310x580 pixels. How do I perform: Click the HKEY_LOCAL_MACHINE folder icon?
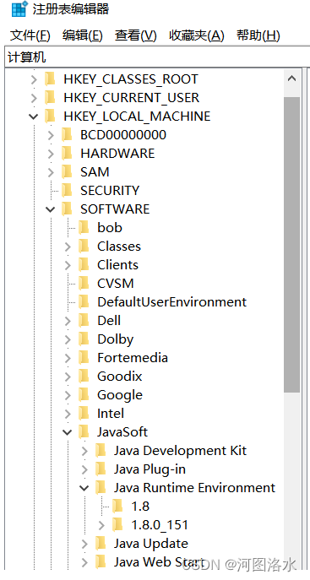click(50, 117)
